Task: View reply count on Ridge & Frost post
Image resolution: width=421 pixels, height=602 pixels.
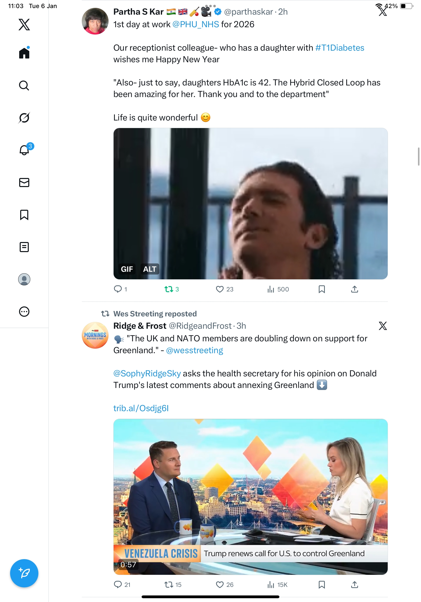Action: [122, 585]
